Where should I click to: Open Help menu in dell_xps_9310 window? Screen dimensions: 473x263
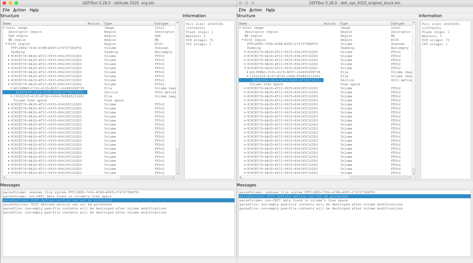(x=270, y=10)
